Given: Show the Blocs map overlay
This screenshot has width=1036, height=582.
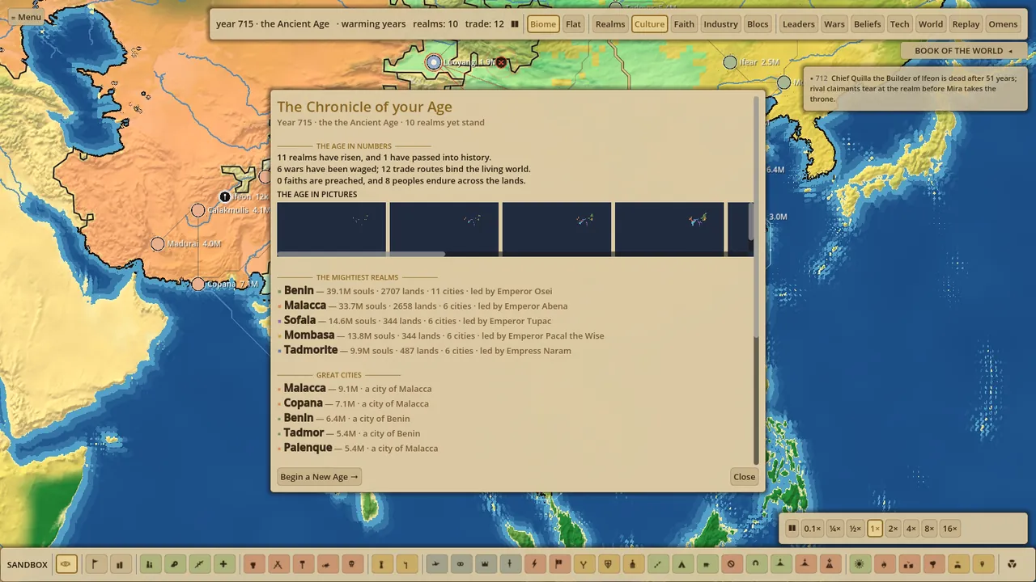Looking at the screenshot, I should [x=758, y=24].
